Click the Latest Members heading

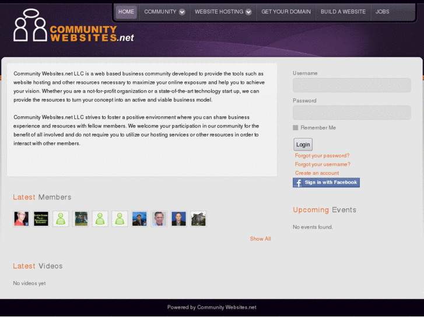click(42, 197)
